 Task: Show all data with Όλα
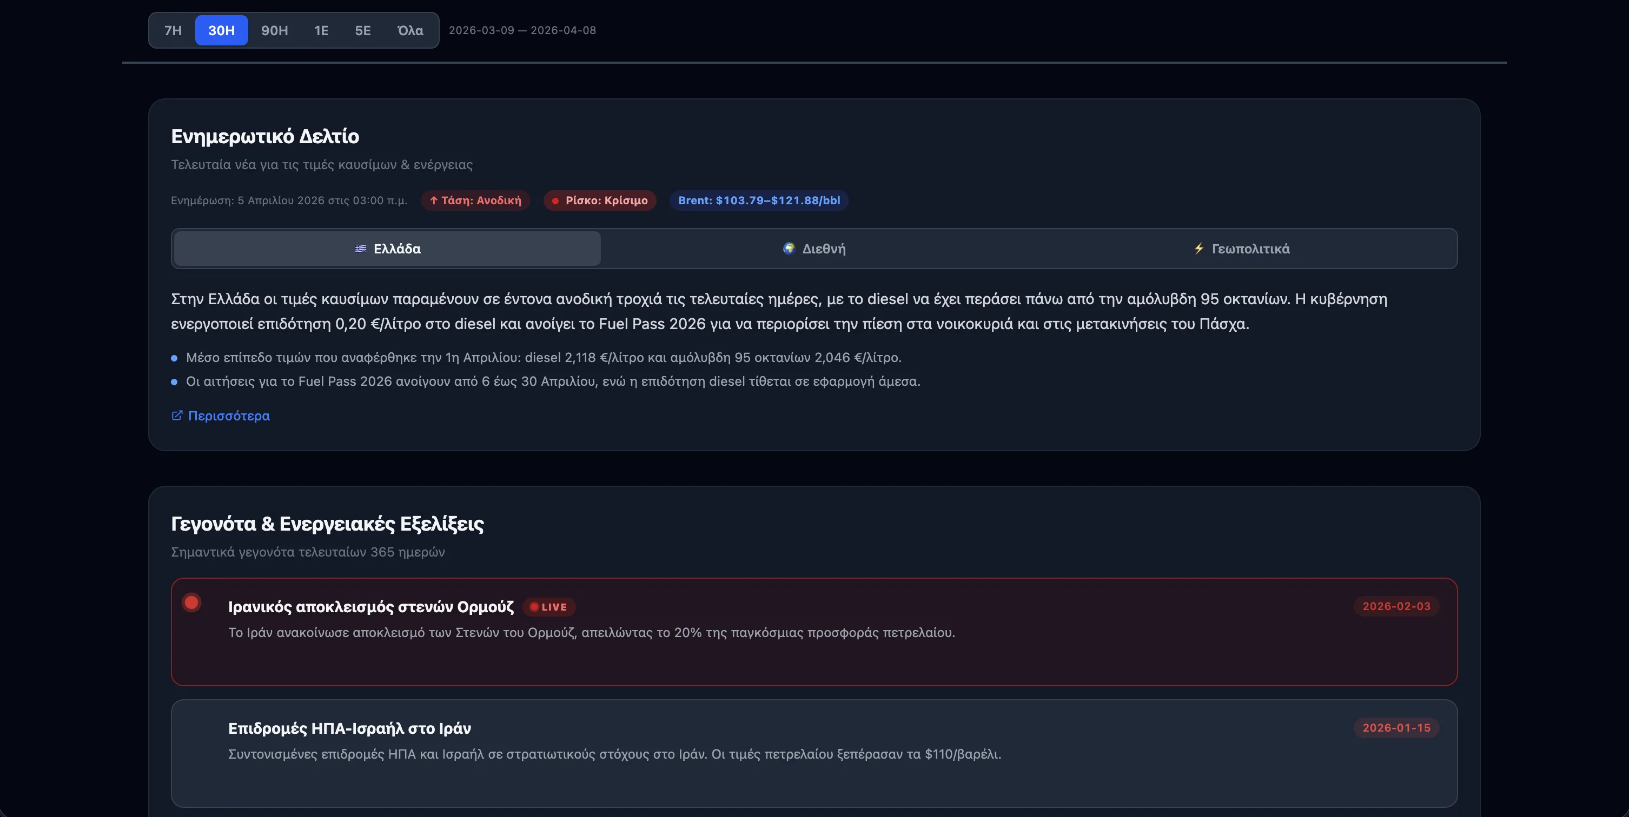[x=410, y=30]
